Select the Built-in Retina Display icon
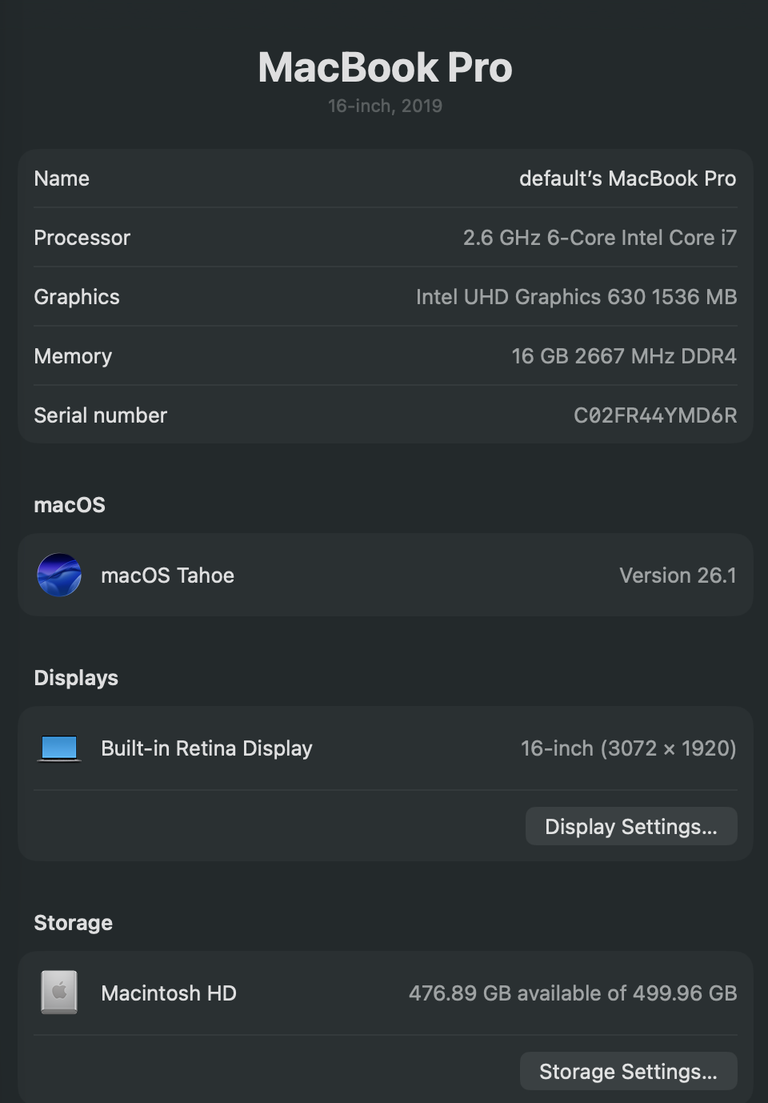The image size is (768, 1103). 59,747
